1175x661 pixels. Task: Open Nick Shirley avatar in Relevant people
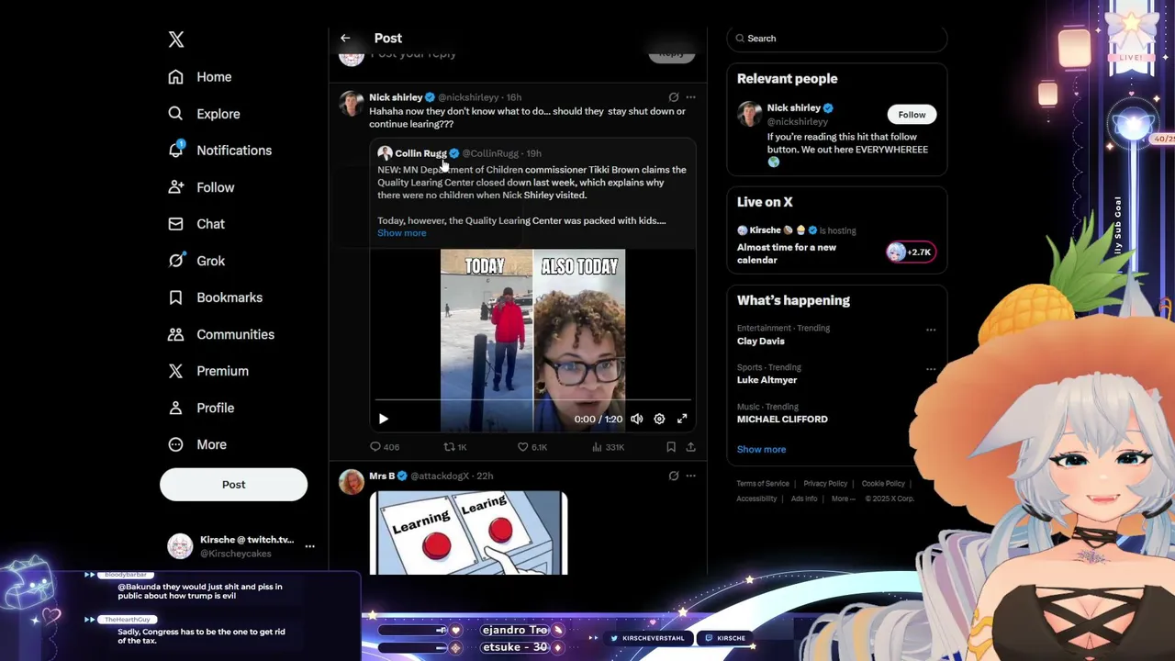[x=750, y=114]
